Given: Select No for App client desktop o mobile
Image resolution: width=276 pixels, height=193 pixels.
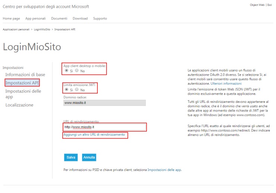Looking at the screenshot, I should tap(76, 70).
